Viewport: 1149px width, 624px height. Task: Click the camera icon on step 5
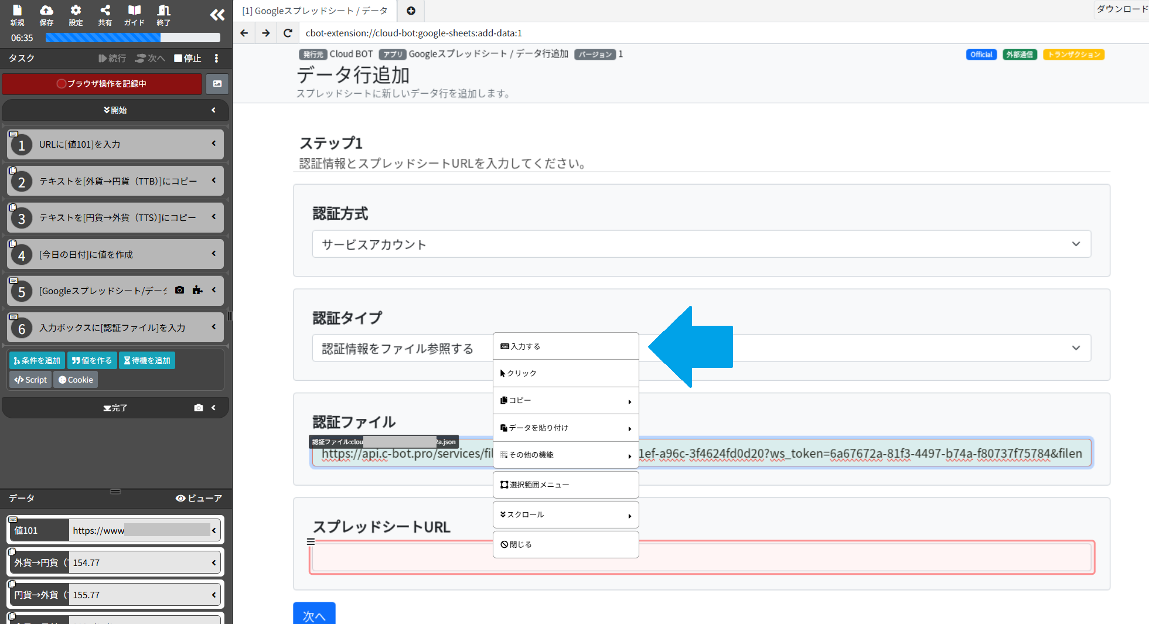(x=179, y=290)
